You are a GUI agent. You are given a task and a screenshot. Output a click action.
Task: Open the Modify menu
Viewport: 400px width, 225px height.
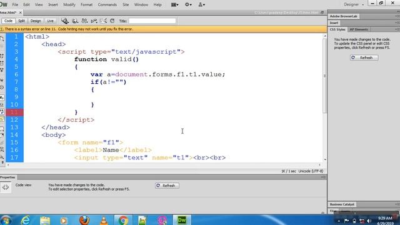(x=69, y=4)
